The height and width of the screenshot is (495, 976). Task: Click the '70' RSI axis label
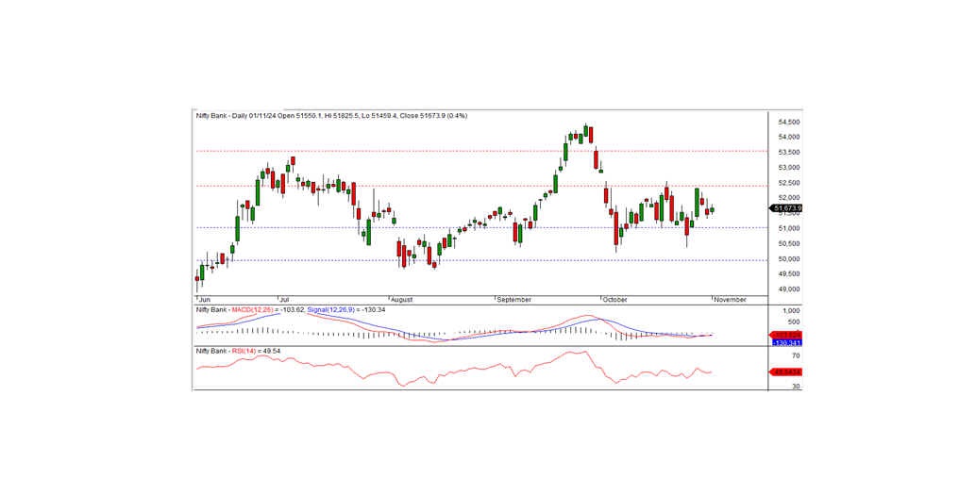tap(796, 356)
